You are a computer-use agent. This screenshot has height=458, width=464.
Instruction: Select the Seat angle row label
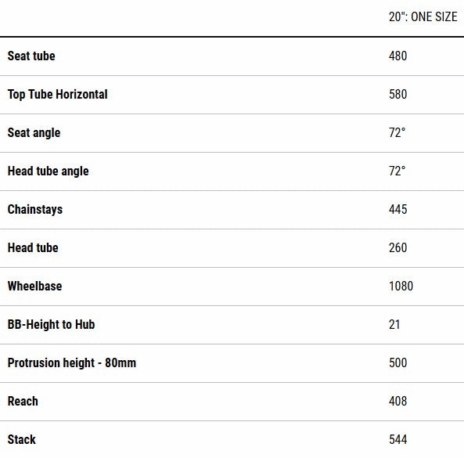pyautogui.click(x=34, y=133)
